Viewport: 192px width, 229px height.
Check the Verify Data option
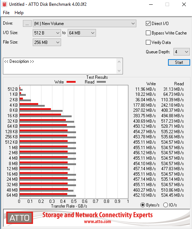coord(148,42)
